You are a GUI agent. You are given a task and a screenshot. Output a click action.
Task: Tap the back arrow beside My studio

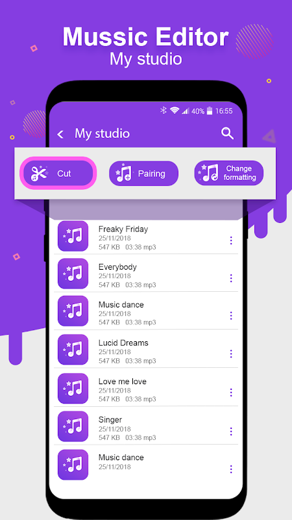(x=60, y=135)
